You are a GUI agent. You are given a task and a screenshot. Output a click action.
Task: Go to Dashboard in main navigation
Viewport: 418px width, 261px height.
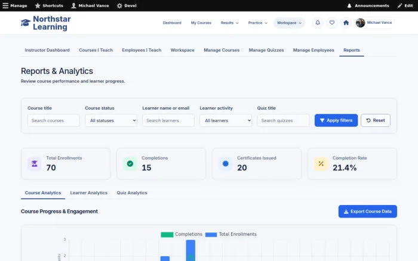172,23
